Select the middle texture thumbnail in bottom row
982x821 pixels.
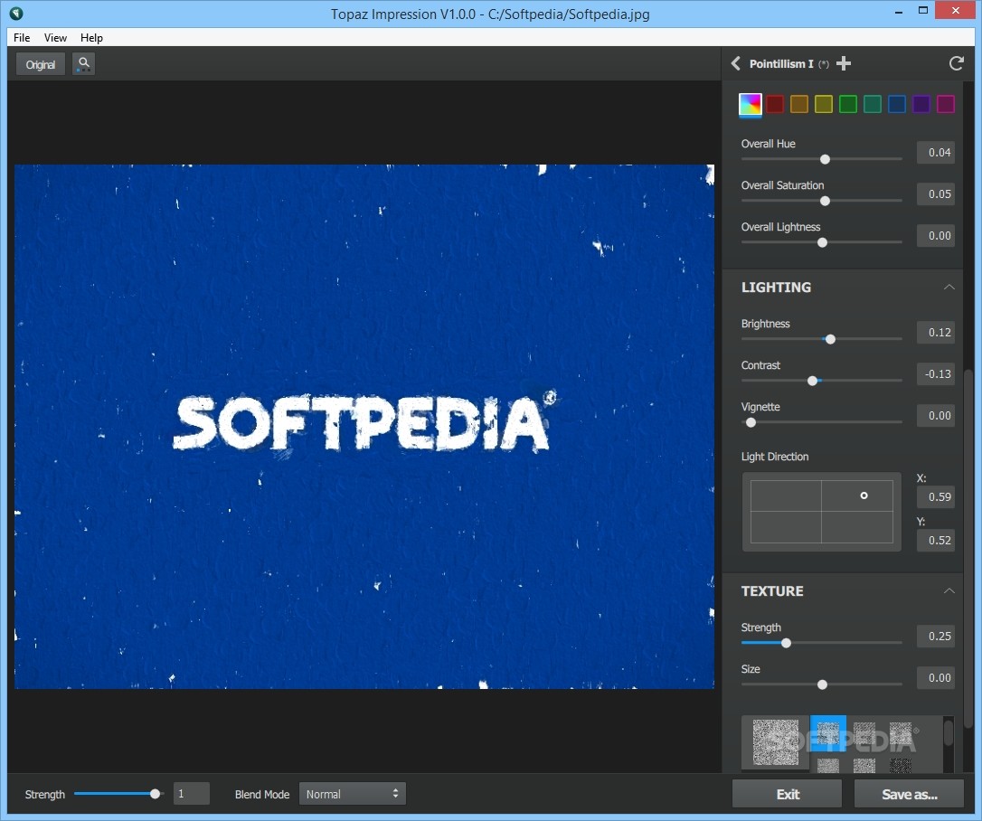tap(864, 765)
